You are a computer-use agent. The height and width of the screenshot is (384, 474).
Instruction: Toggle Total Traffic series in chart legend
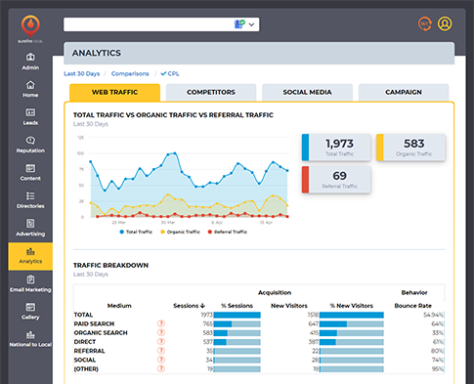[136, 232]
